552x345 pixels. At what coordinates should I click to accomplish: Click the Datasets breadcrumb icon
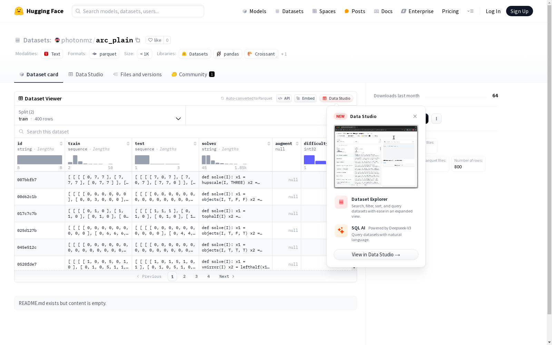[x=18, y=40]
